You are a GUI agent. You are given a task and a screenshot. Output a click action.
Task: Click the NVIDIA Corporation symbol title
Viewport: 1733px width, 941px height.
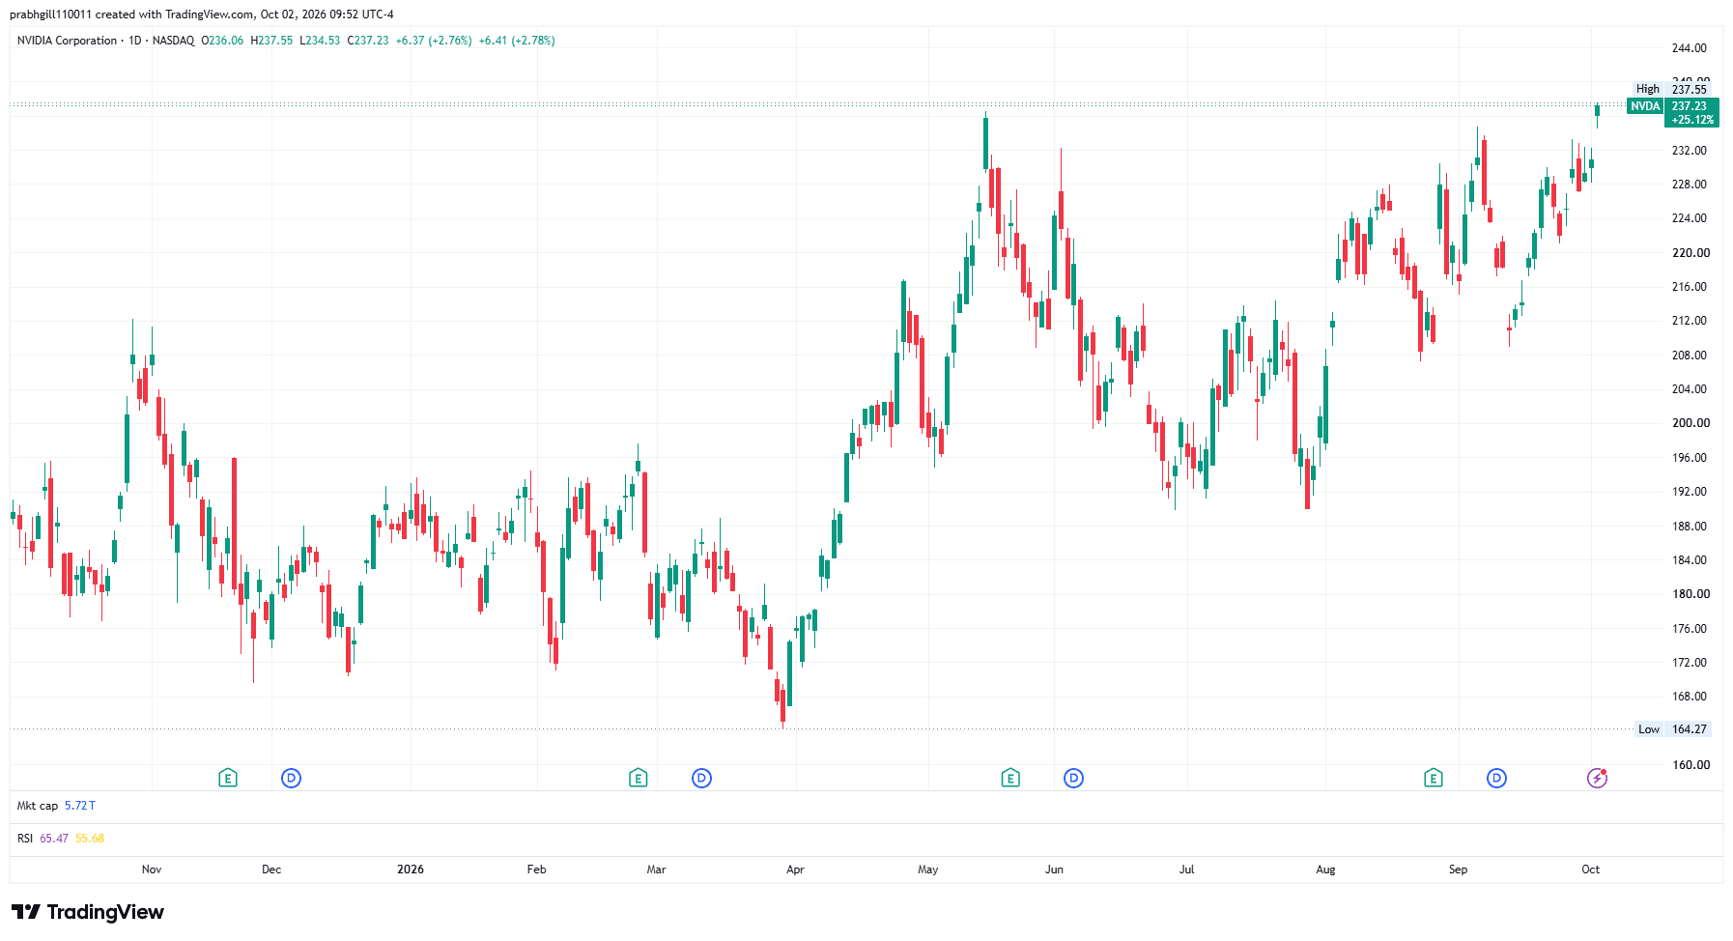tap(67, 41)
